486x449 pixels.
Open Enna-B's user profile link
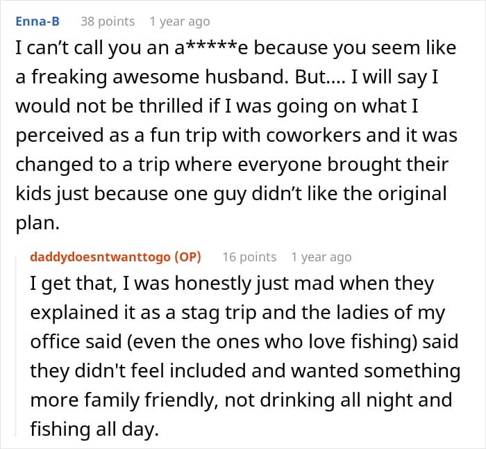pos(37,22)
